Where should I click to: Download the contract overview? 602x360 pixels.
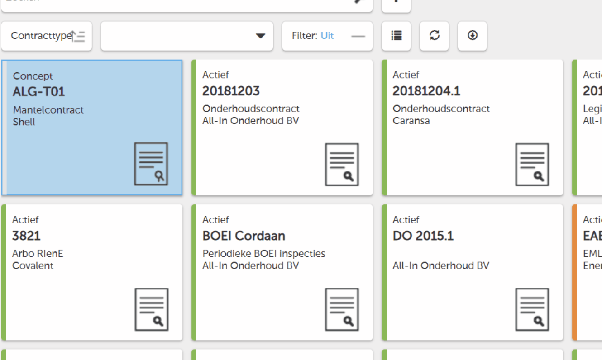(473, 36)
